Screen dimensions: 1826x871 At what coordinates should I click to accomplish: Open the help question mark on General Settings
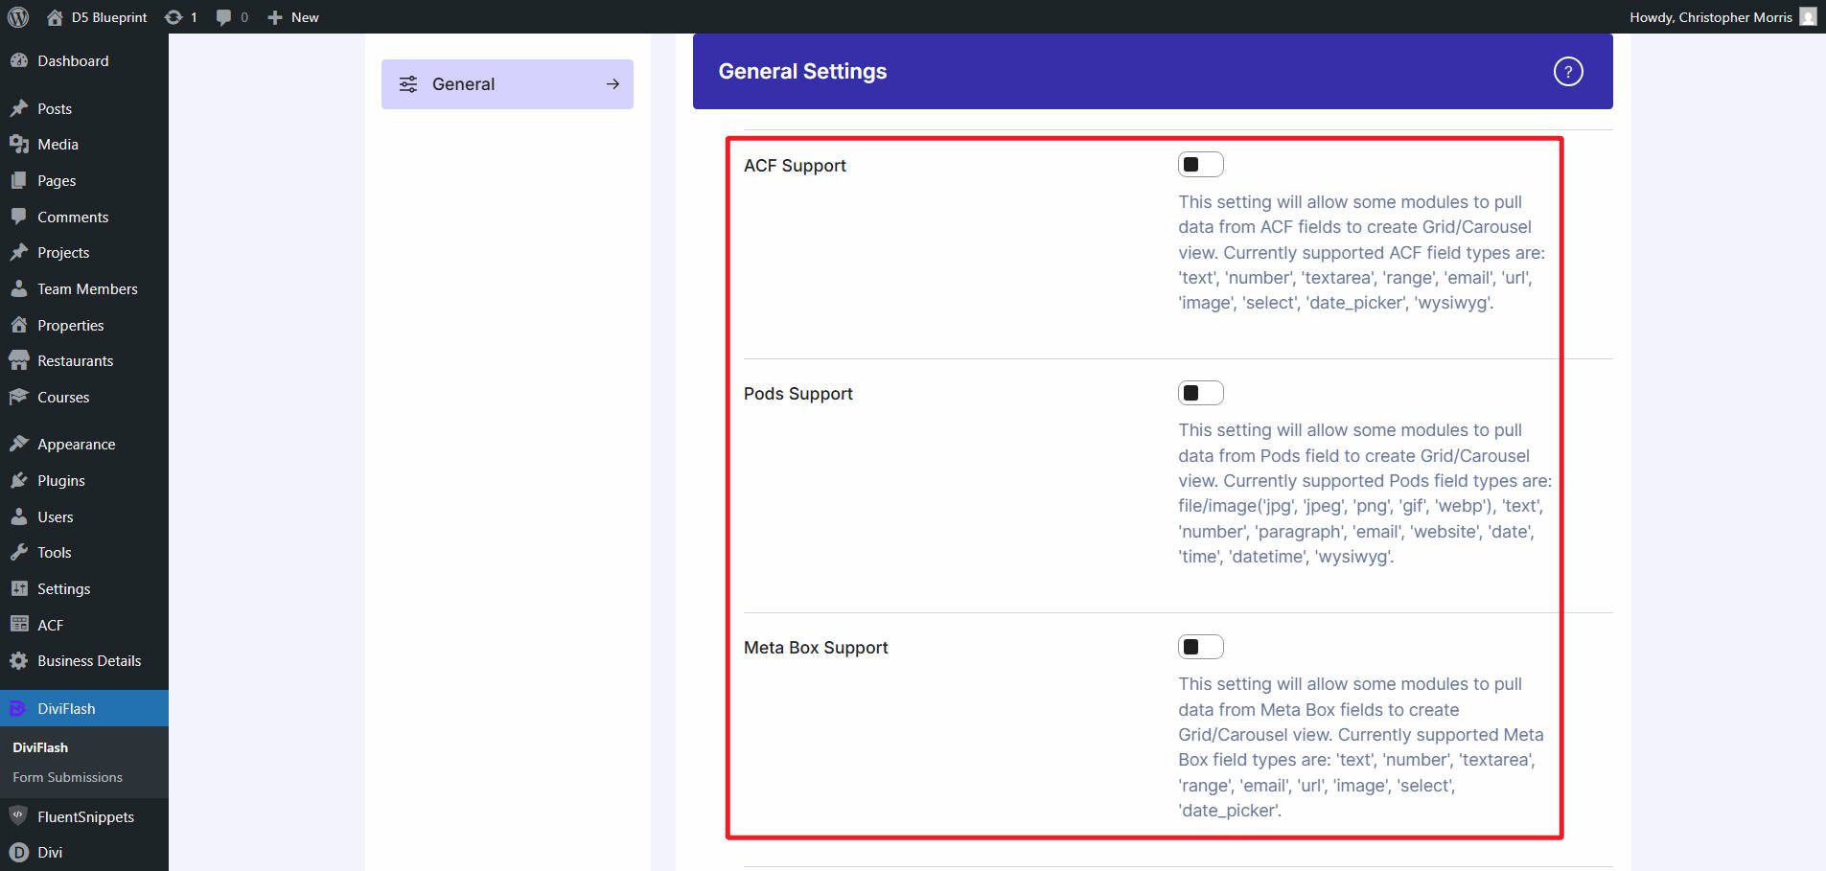[1567, 71]
